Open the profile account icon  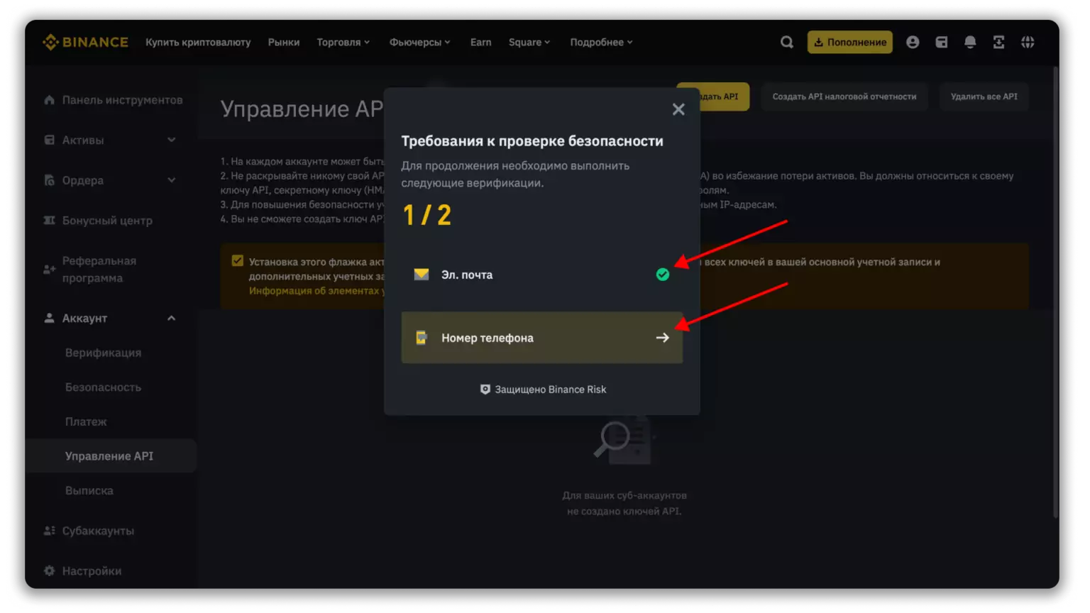click(x=913, y=43)
